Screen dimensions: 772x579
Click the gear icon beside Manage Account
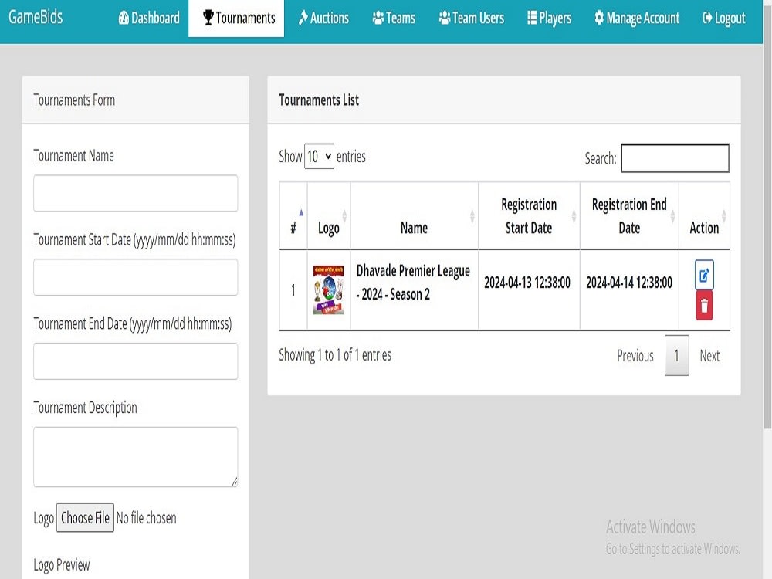click(599, 18)
